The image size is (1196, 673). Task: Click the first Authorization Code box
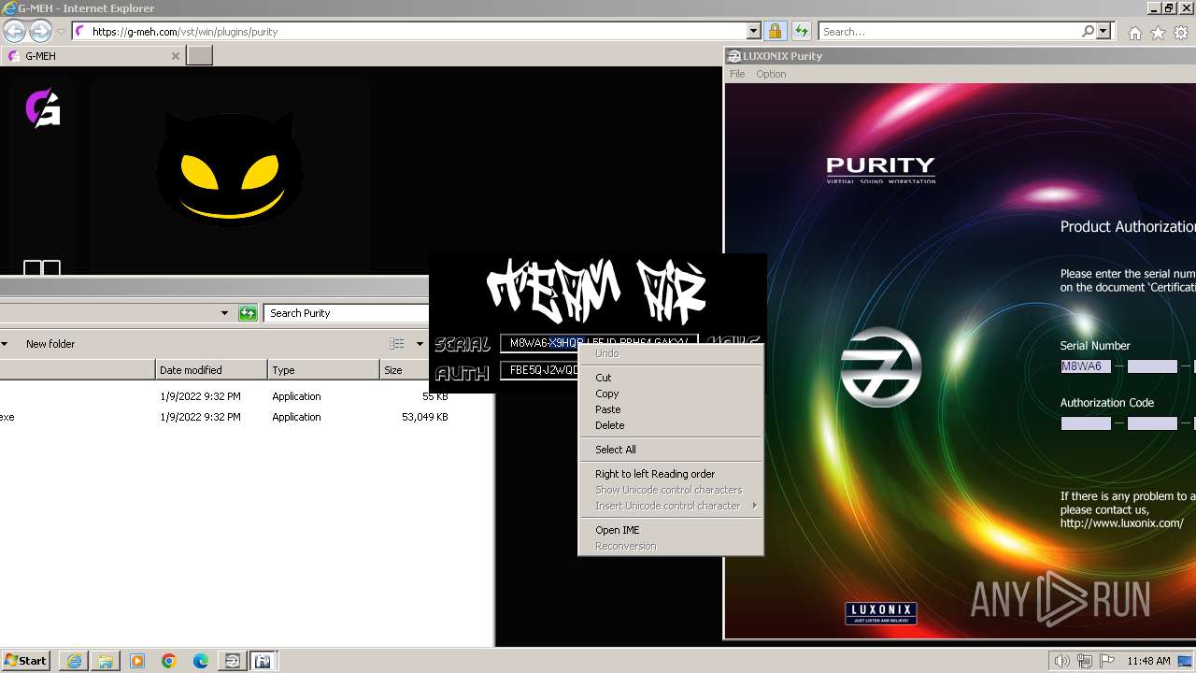(x=1085, y=423)
